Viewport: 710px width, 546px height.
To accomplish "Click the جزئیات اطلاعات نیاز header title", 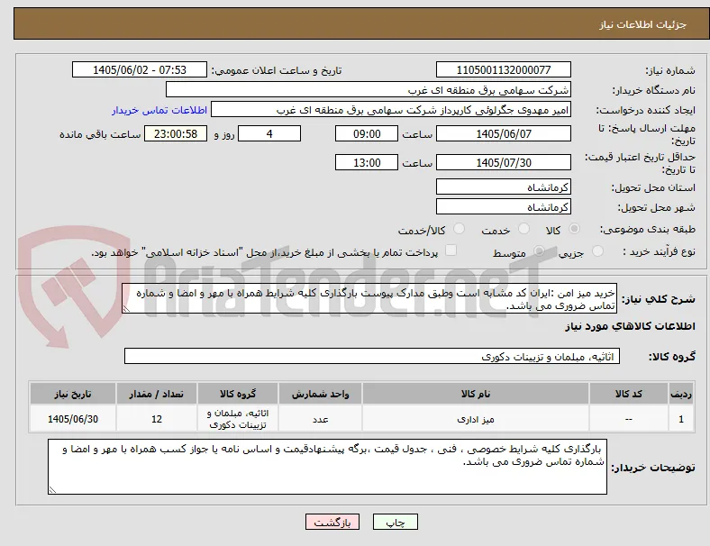I will click(x=643, y=24).
